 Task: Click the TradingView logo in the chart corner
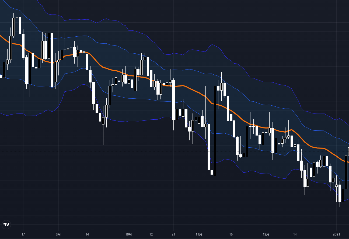tap(6, 224)
